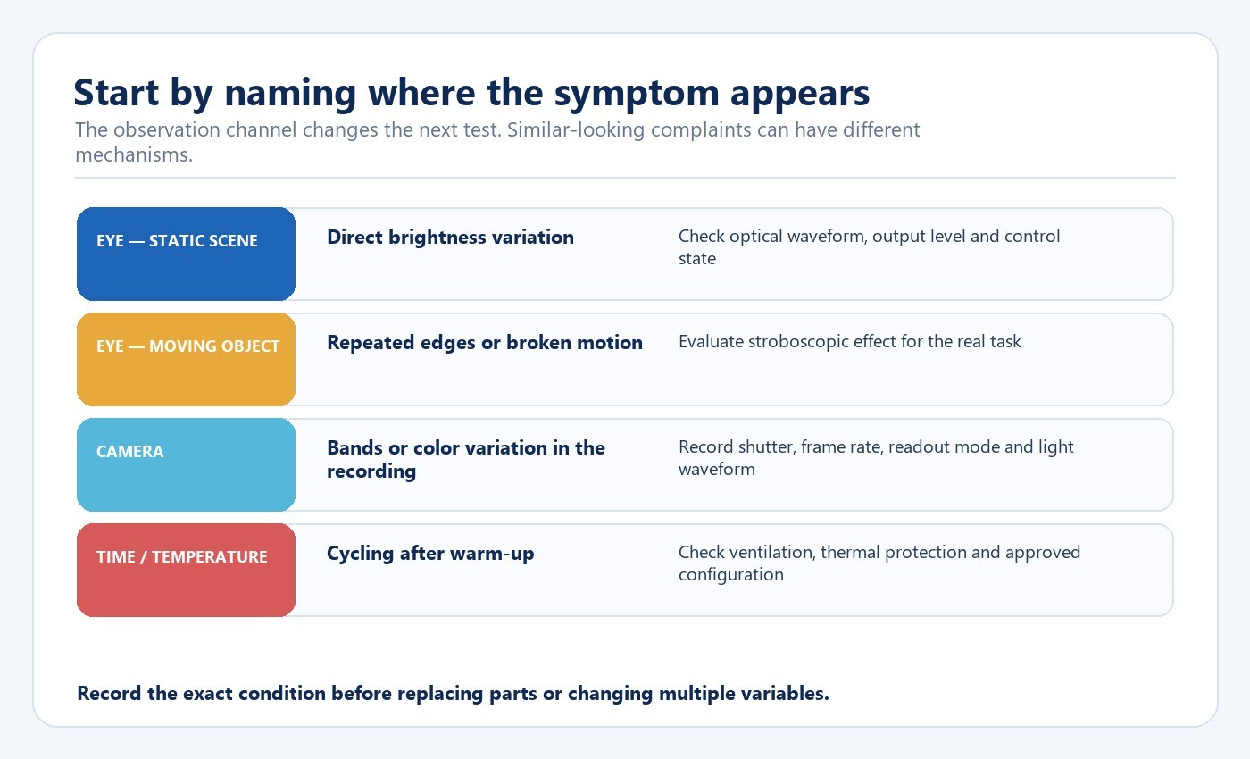The height and width of the screenshot is (759, 1250).
Task: Click the main title 'Start by naming where the symptom appears'
Action: [471, 93]
